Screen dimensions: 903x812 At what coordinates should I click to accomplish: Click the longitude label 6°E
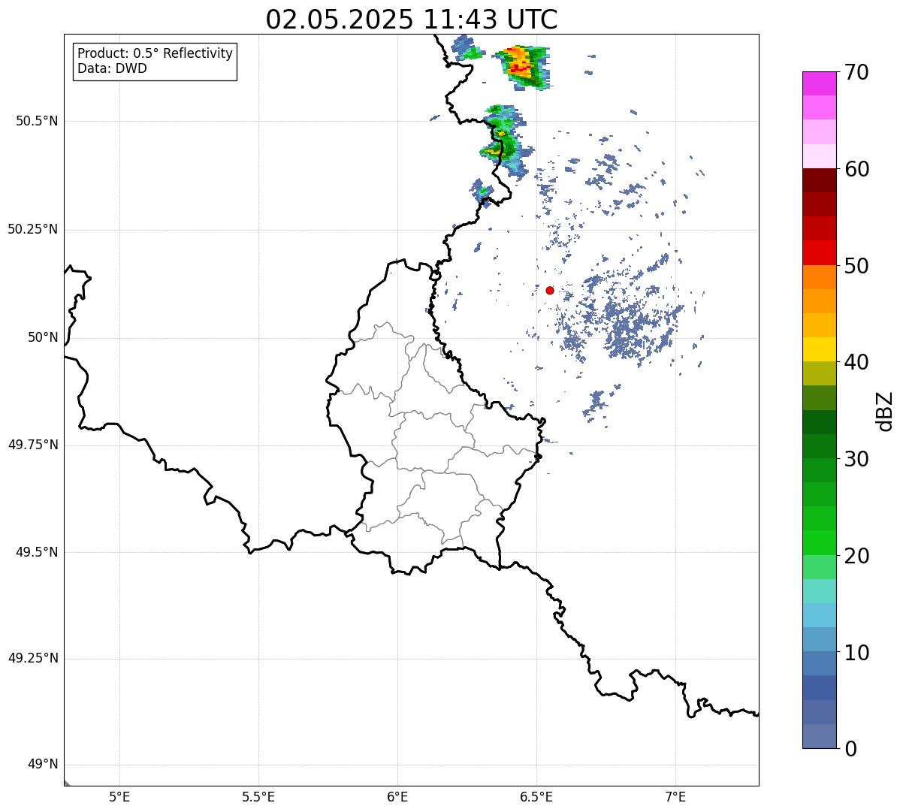point(397,796)
